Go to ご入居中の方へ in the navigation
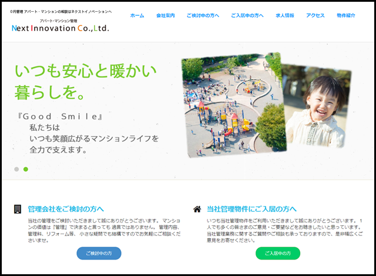Image resolution: width=376 pixels, height=276 pixels. click(x=247, y=16)
